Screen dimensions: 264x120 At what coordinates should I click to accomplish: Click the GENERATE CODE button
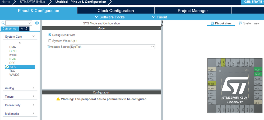click(x=252, y=2)
